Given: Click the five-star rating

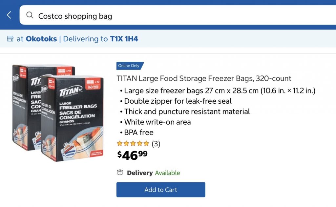Looking at the screenshot, I should 133,144.
